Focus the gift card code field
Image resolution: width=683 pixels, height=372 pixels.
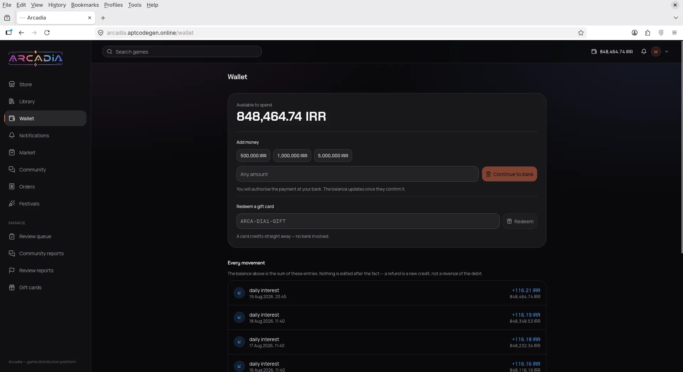pyautogui.click(x=368, y=221)
